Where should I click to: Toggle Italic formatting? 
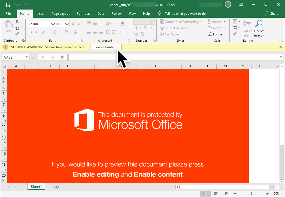37,32
